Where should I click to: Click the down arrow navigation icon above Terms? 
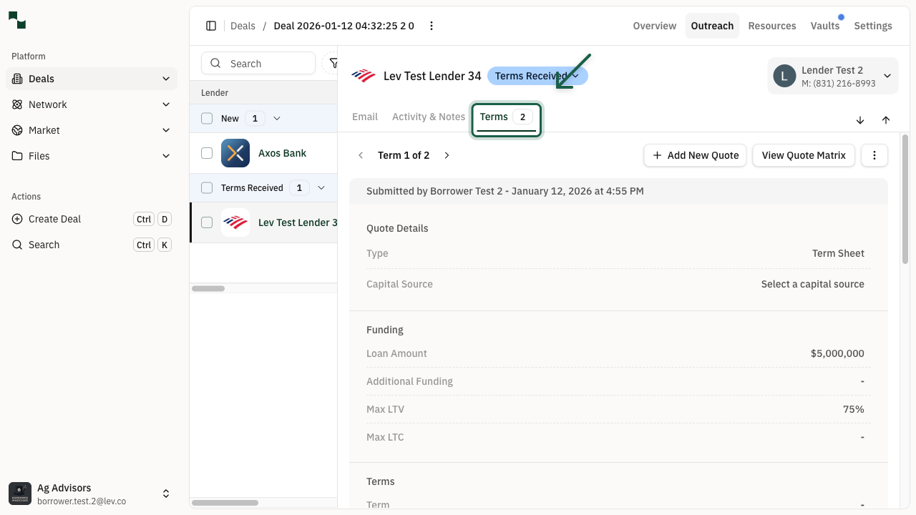(860, 120)
